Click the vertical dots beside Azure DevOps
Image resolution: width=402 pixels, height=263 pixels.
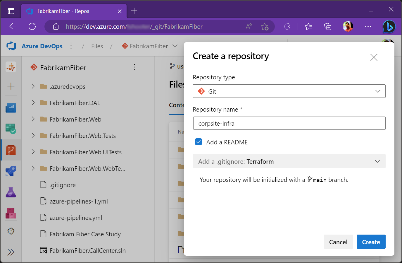tap(71, 46)
